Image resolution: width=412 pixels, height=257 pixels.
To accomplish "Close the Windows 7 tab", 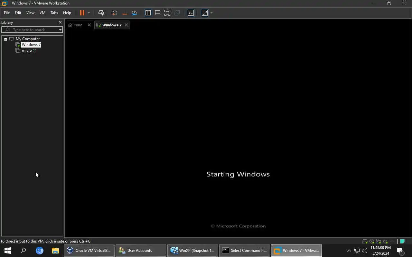I will tap(126, 25).
